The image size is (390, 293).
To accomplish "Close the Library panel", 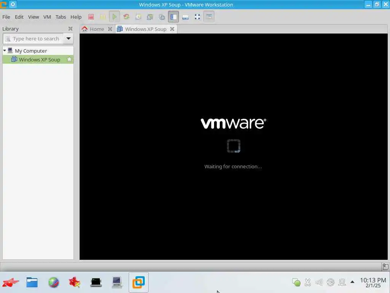I will click(70, 29).
